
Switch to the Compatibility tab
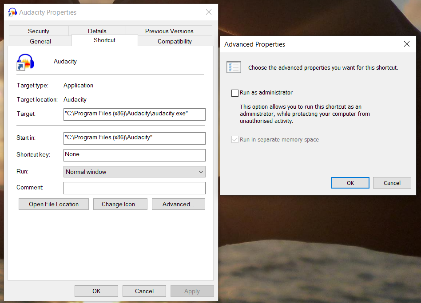click(x=174, y=41)
